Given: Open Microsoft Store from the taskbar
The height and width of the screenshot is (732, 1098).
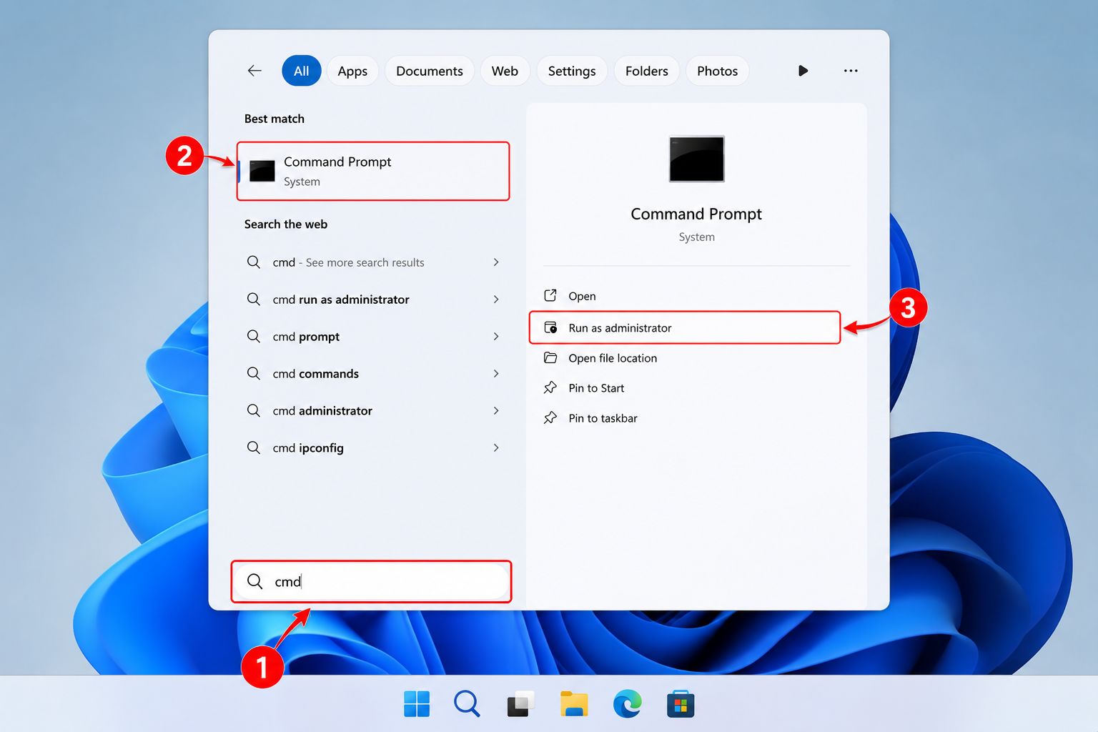Looking at the screenshot, I should click(681, 704).
